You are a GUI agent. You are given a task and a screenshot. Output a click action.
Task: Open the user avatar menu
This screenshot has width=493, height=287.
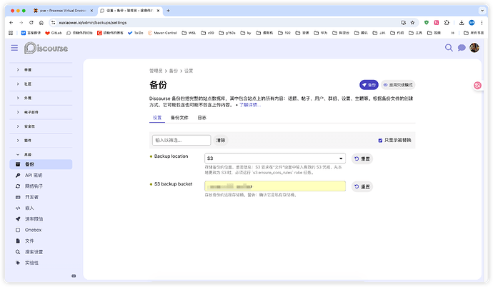coord(474,48)
